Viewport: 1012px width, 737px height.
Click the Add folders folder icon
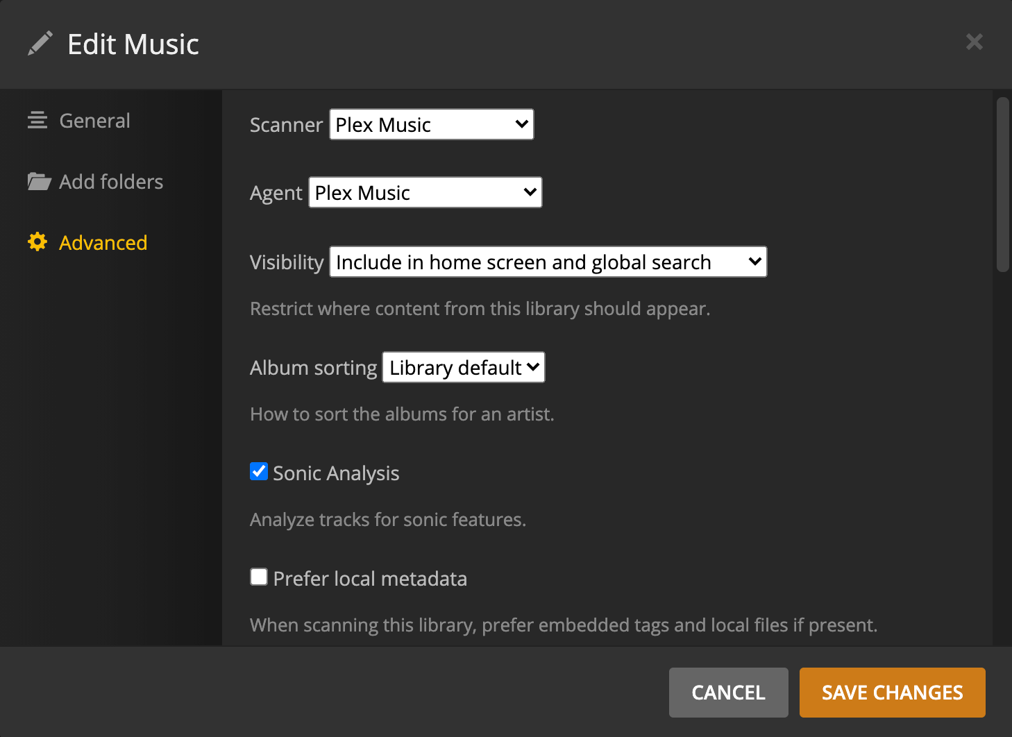click(x=37, y=181)
